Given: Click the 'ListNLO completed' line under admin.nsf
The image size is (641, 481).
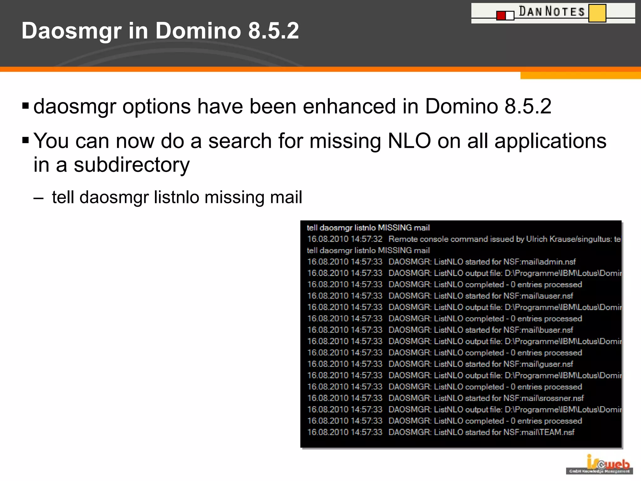Looking at the screenshot, I should [444, 285].
